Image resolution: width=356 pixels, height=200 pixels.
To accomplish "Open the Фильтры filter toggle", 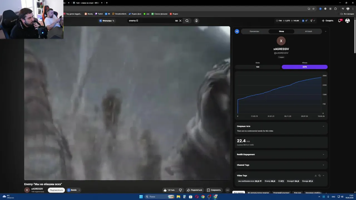I will [107, 21].
